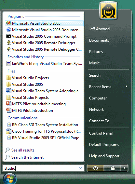The height and width of the screenshot is (184, 135).
Task: Click the Visual Studio 2005 Remote Debugger icon
Action: (9, 43)
